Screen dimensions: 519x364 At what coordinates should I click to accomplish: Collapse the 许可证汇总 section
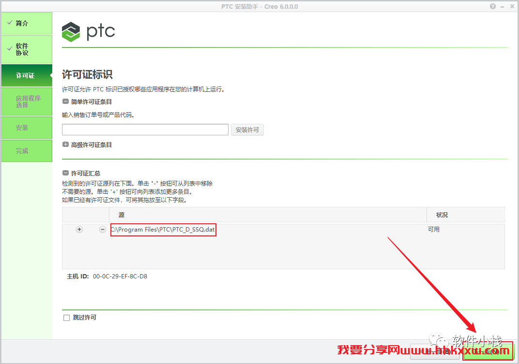point(65,173)
